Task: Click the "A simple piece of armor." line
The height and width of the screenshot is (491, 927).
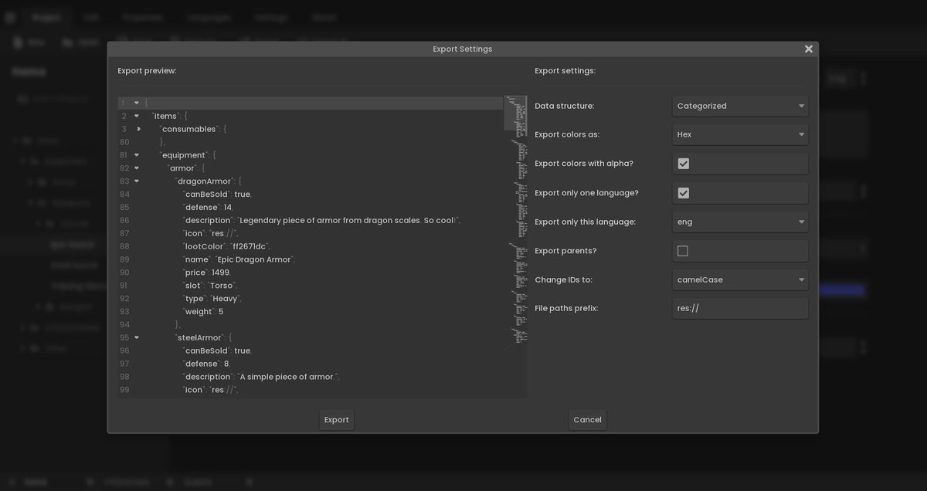Action: (261, 377)
